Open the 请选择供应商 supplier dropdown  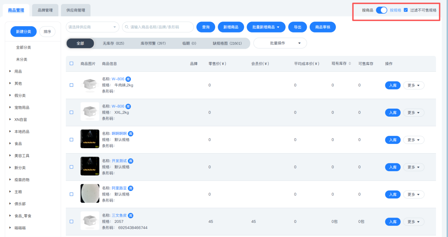[93, 27]
